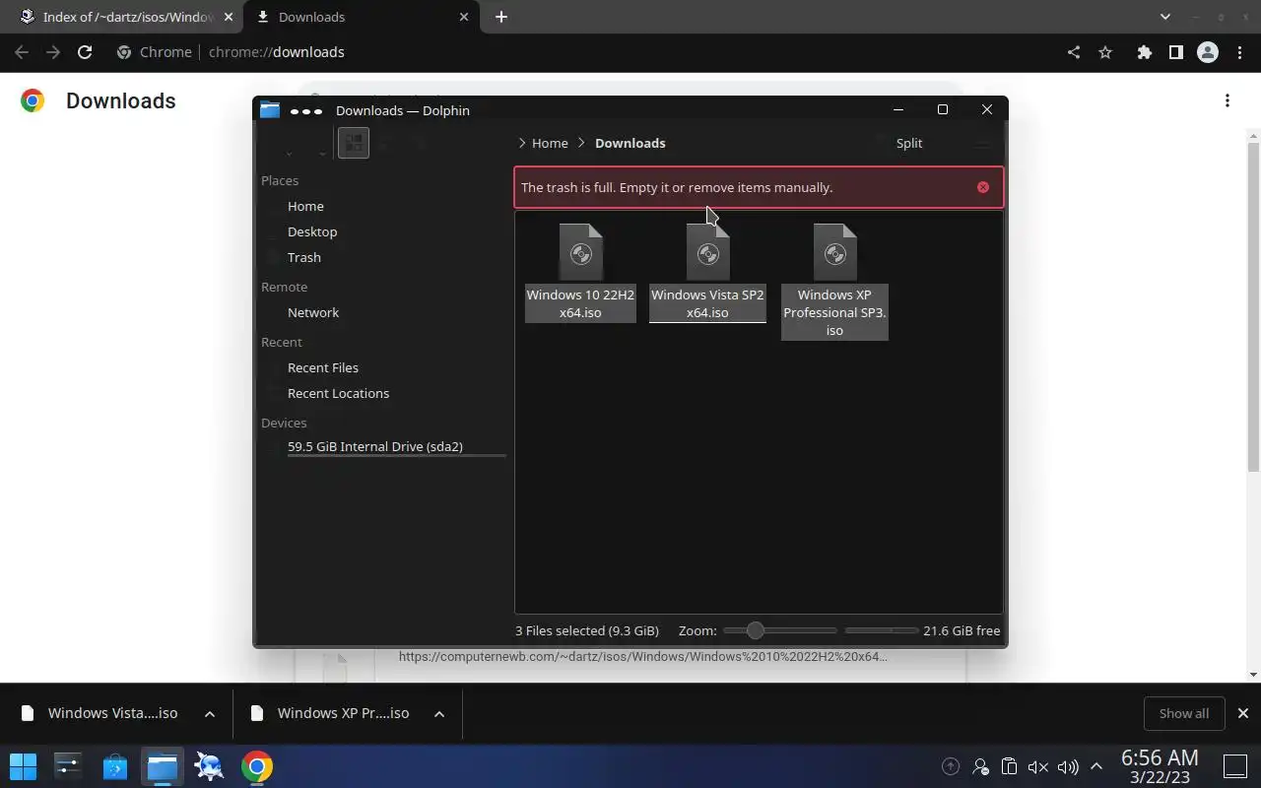Click Google Chrome taskbar icon
1261x788 pixels.
(x=257, y=766)
